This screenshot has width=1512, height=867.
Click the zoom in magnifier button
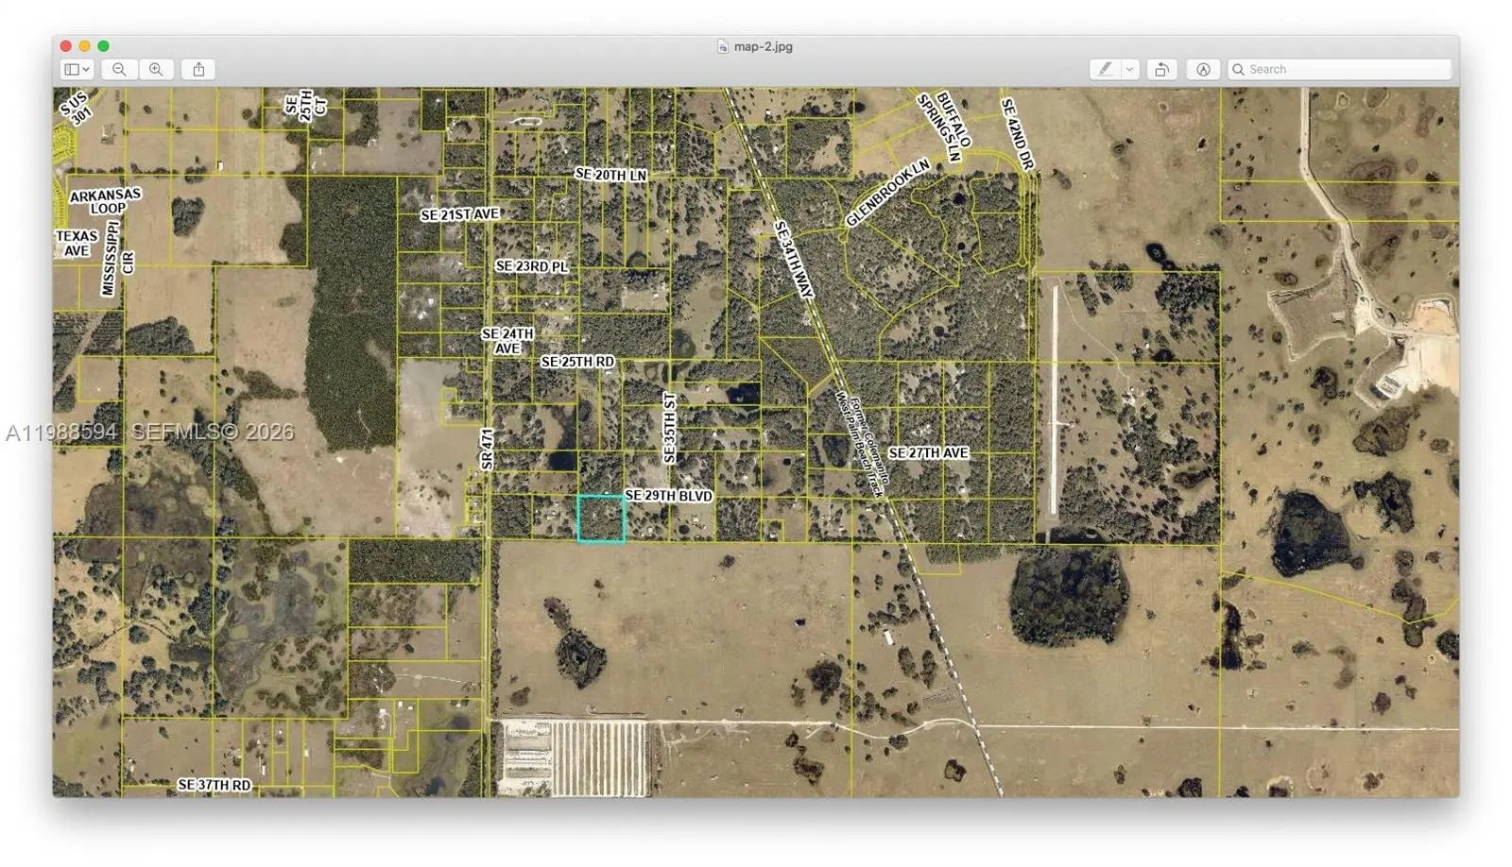(x=156, y=69)
